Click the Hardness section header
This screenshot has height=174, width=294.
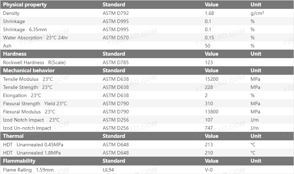pyautogui.click(x=15, y=54)
